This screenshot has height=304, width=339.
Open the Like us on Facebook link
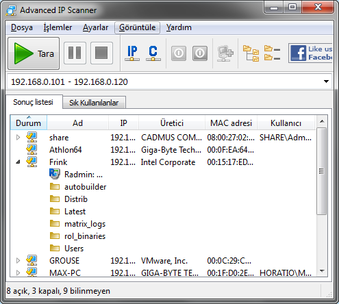coord(310,53)
